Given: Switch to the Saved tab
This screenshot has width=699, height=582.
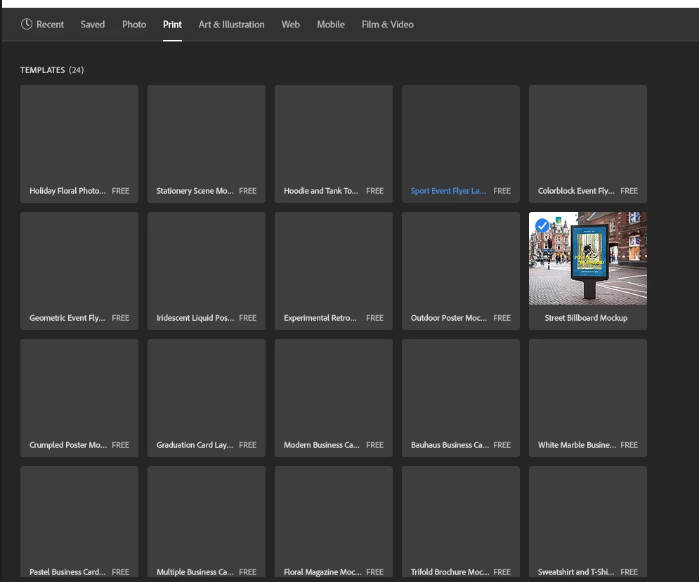Looking at the screenshot, I should pos(92,25).
